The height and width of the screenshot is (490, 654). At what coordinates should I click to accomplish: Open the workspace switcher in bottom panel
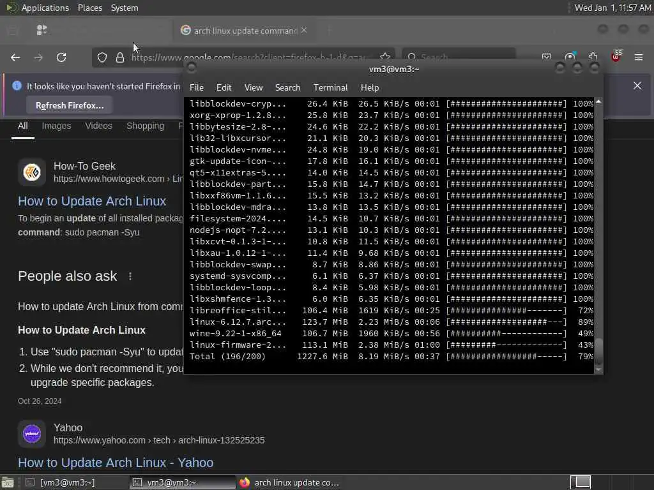click(x=581, y=482)
